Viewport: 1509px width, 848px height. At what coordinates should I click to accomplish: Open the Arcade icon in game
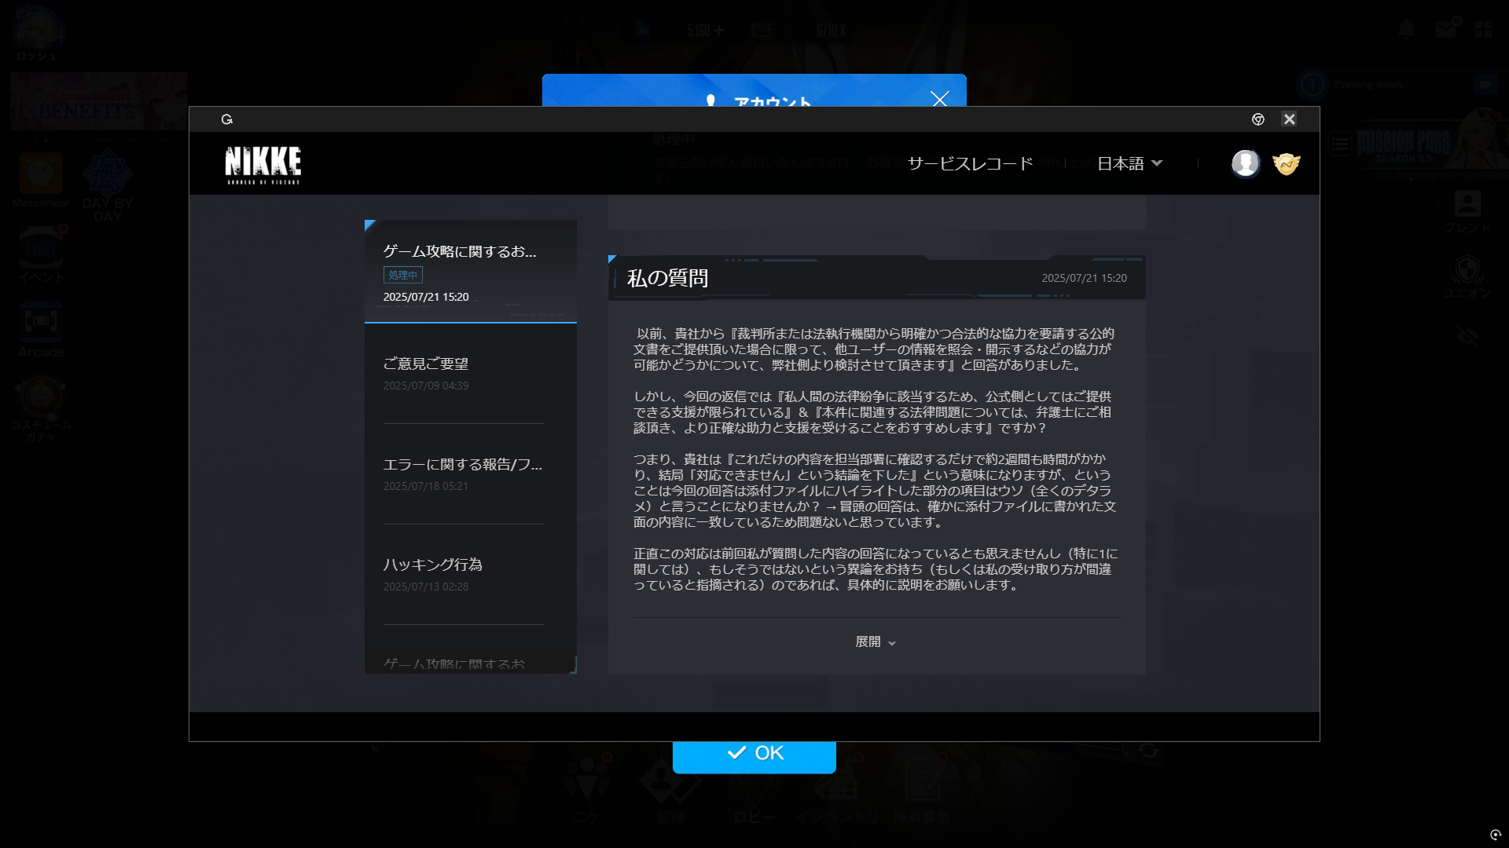click(41, 330)
